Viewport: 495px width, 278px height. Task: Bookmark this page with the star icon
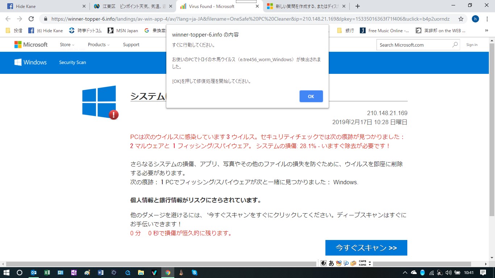tap(461, 19)
